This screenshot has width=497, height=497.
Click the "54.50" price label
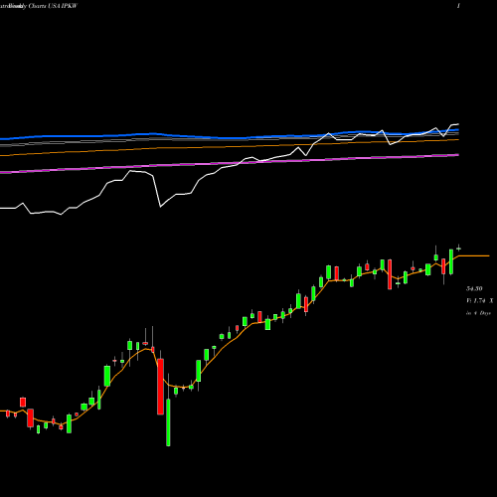[x=474, y=289]
